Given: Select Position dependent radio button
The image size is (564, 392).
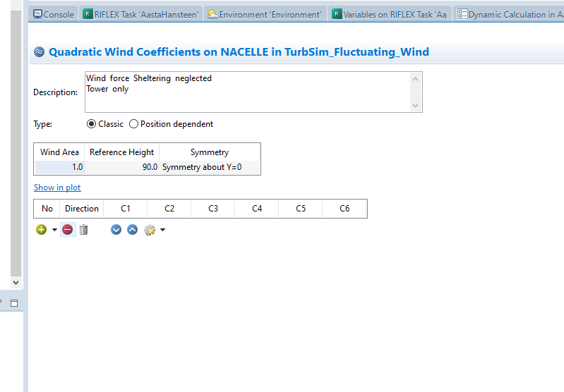Looking at the screenshot, I should click(x=134, y=124).
